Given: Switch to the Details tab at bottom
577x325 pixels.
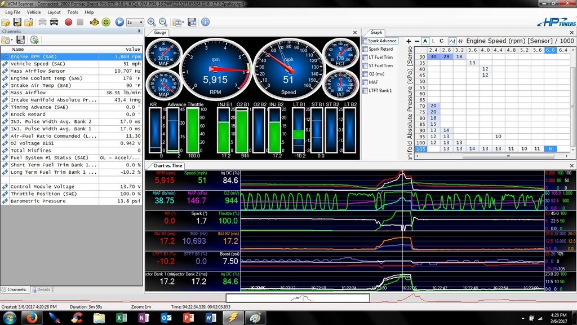Looking at the screenshot, I should 41,289.
